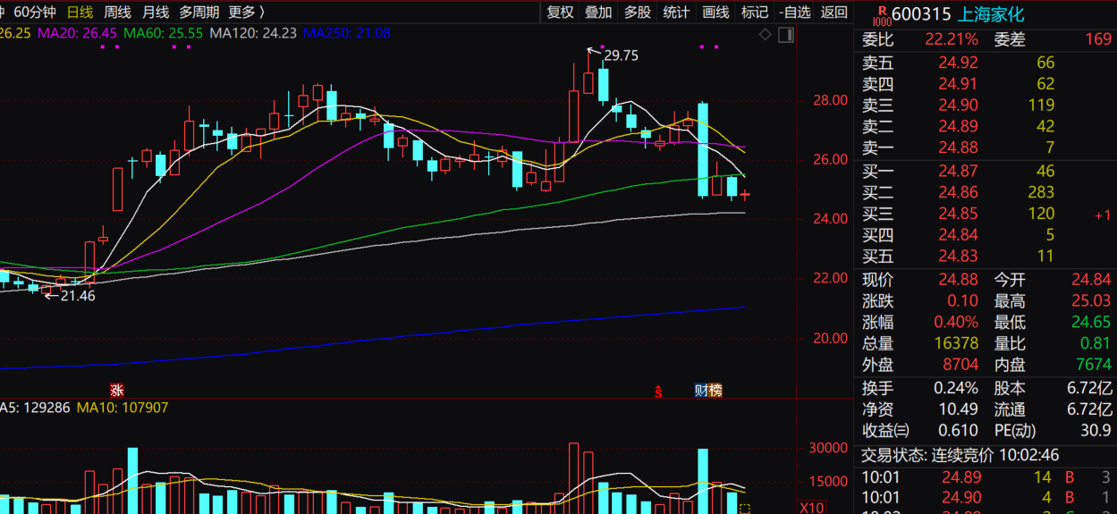Click the 返回 back button
Screen dimensions: 1117x514
tap(834, 12)
